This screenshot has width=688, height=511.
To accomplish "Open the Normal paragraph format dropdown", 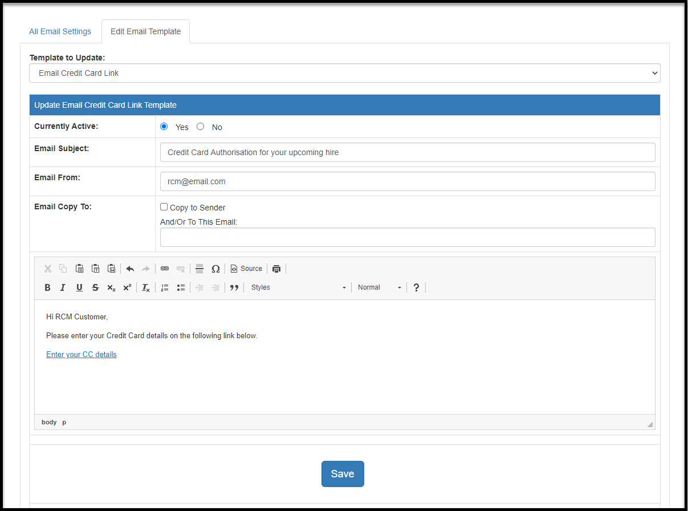I will click(x=379, y=287).
